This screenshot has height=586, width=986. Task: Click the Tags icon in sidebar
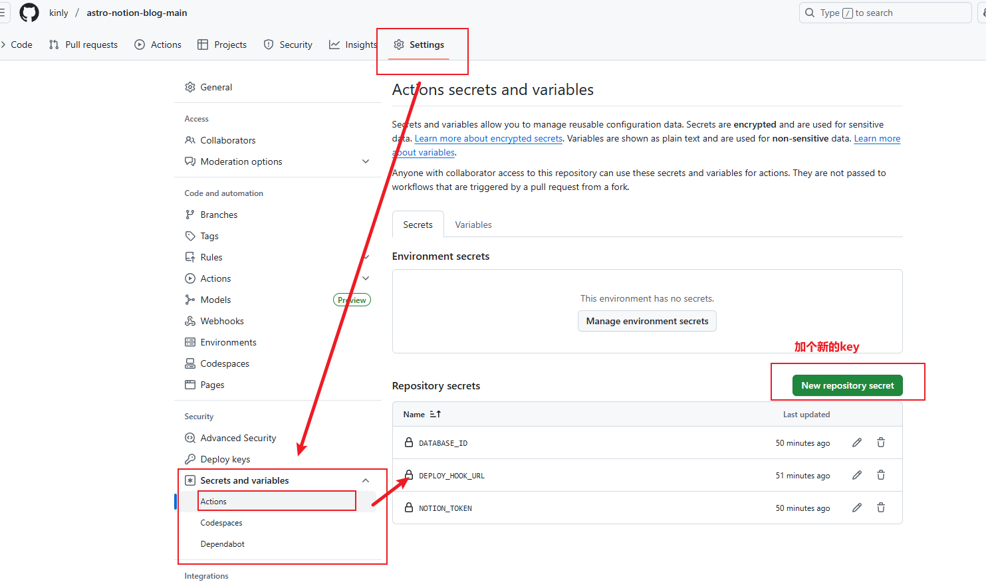tap(190, 236)
